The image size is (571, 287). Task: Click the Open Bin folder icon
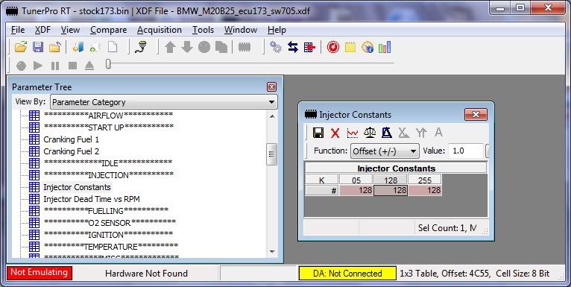[21, 48]
